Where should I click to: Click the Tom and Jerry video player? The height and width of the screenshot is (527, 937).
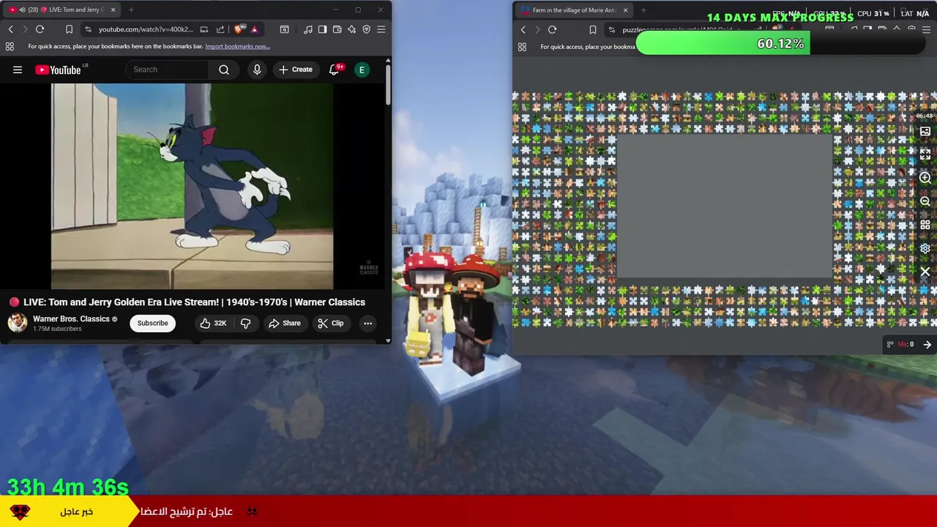(x=192, y=186)
